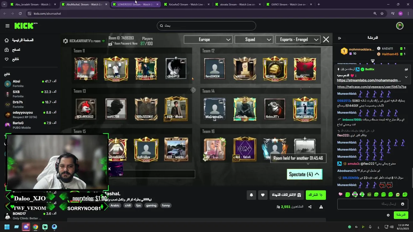Click the Kick search box
This screenshot has width=413, height=232.
coord(206,26)
